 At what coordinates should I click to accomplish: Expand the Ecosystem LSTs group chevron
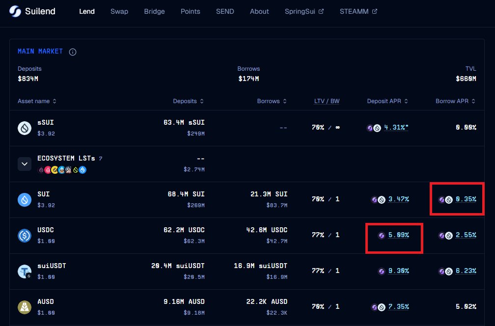[25, 164]
